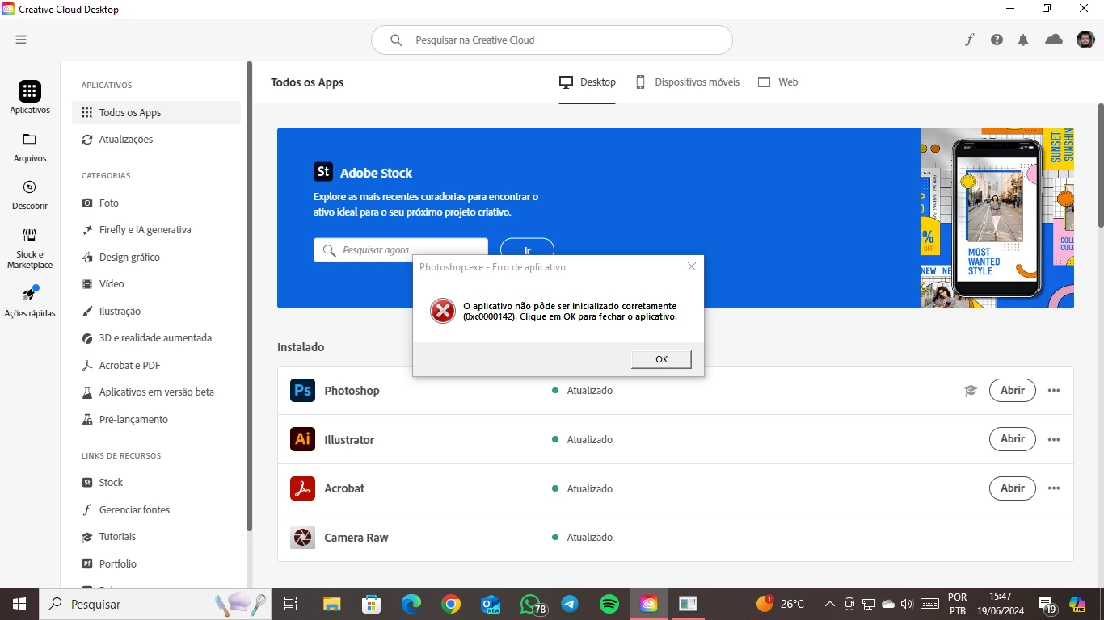Open the Windows Start menu
Image resolution: width=1104 pixels, height=620 pixels.
point(19,604)
